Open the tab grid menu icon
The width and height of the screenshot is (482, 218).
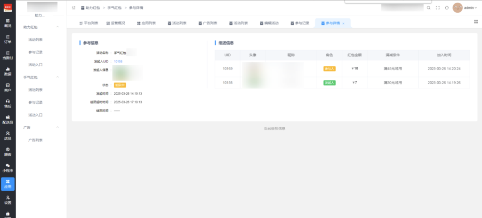pyautogui.click(x=476, y=22)
